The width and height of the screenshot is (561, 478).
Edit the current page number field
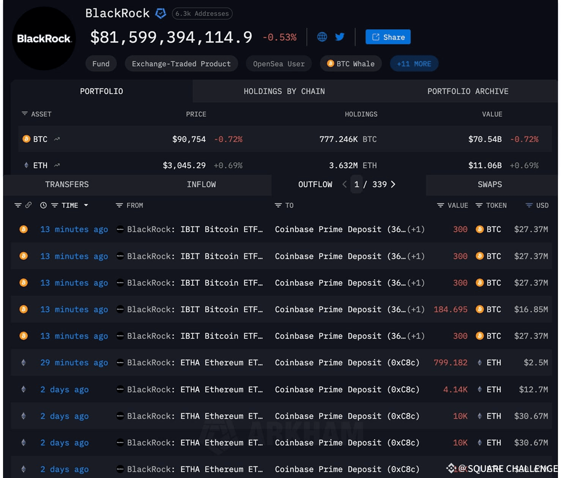point(356,184)
